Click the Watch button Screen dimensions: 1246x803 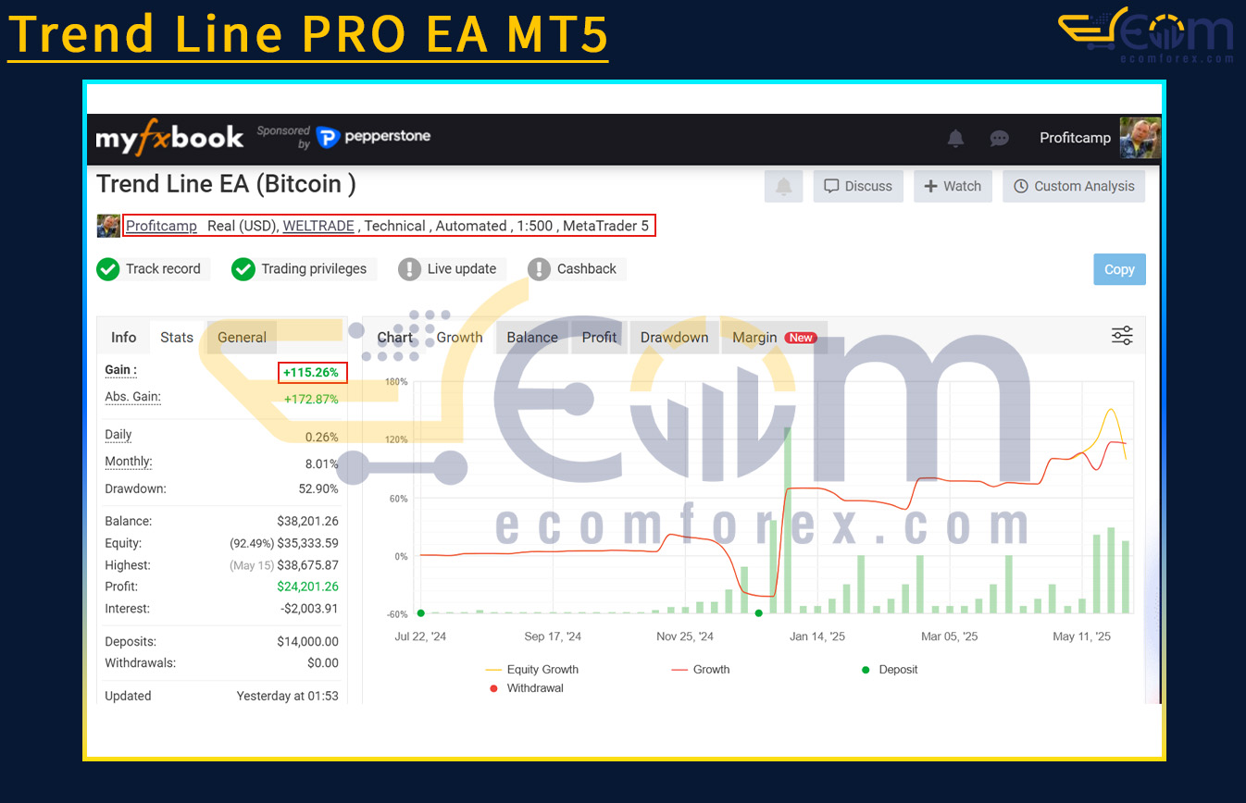pos(953,186)
